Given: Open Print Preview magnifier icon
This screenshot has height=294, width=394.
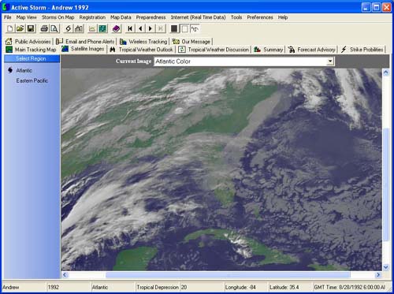Looking at the screenshot, I should click(54, 28).
